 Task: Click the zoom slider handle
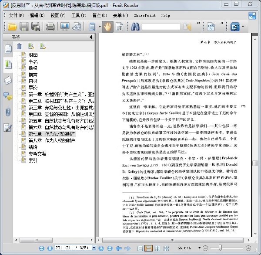220,248
